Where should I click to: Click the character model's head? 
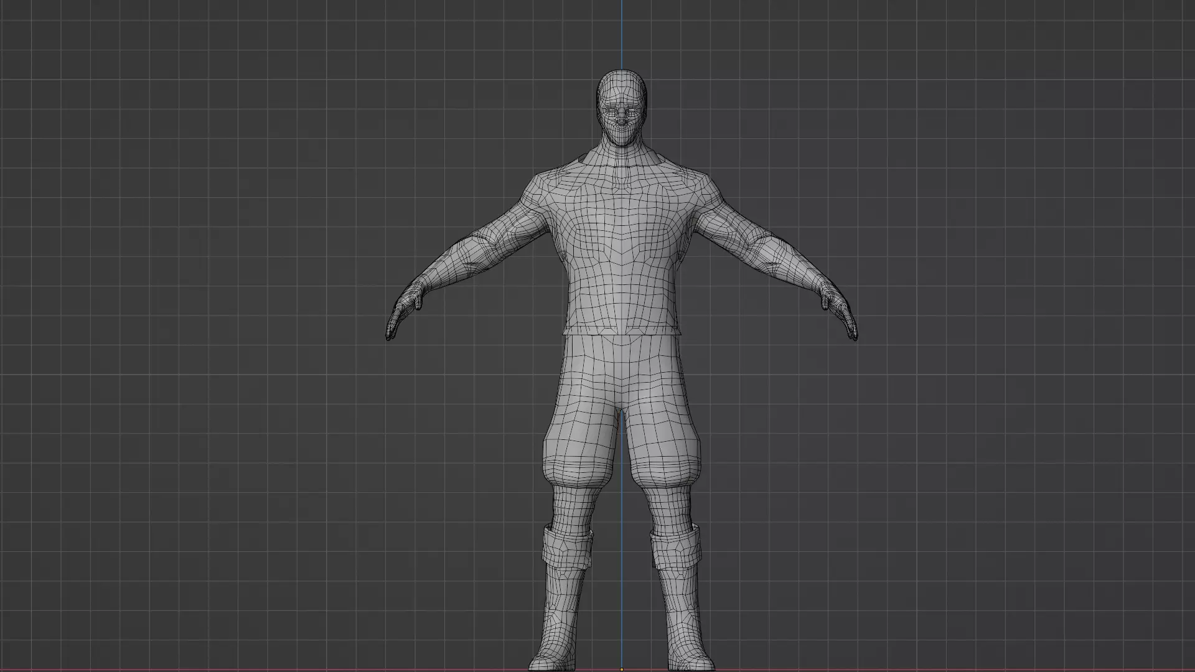[622, 87]
